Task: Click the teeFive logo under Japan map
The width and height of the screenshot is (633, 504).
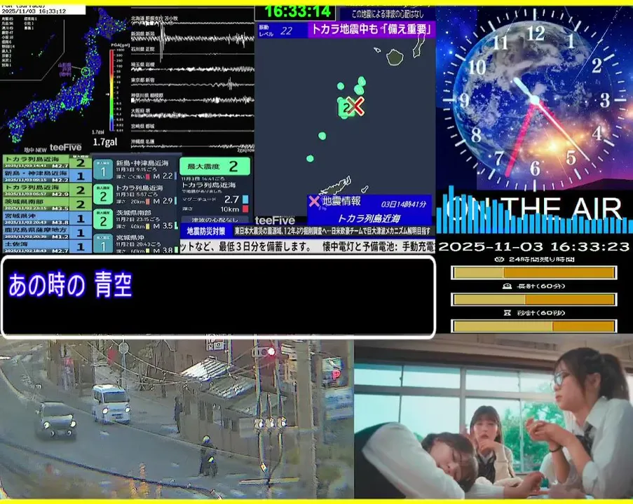Action: tap(65, 148)
